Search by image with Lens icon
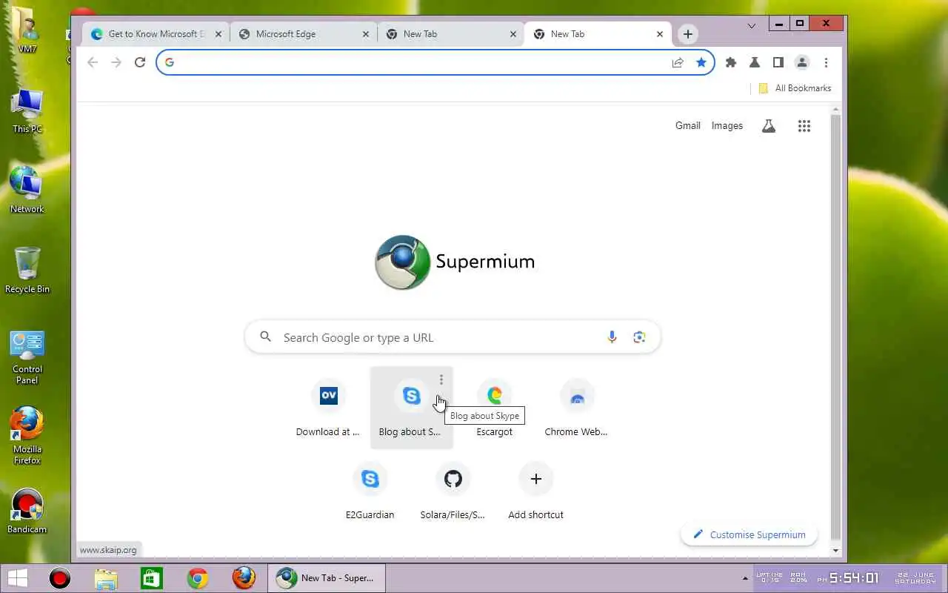The image size is (948, 593). 639,337
